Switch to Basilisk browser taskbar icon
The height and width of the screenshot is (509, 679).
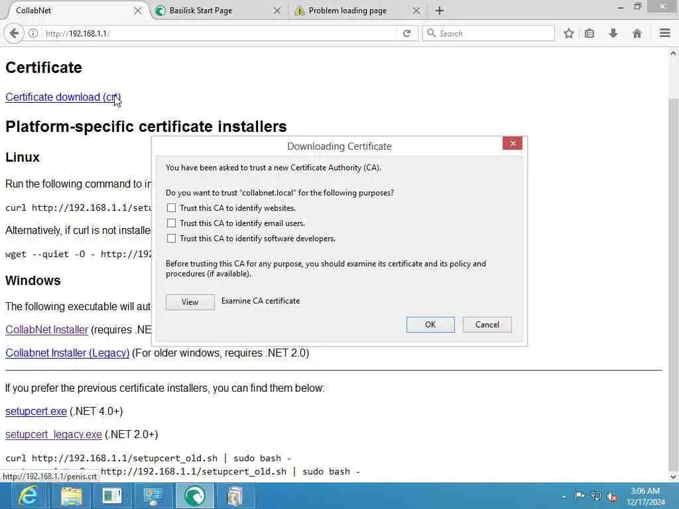click(195, 496)
